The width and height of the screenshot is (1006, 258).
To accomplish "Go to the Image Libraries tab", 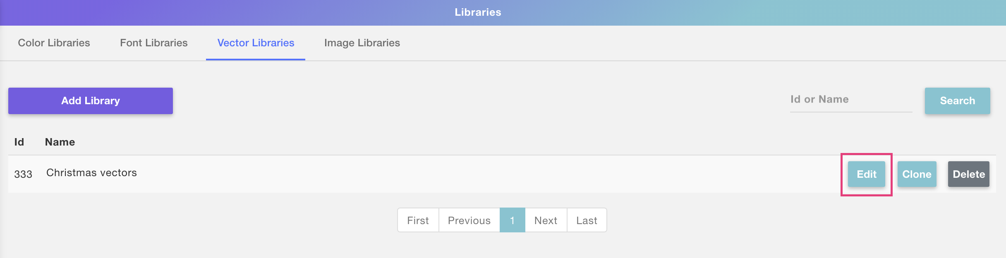I will [x=362, y=43].
